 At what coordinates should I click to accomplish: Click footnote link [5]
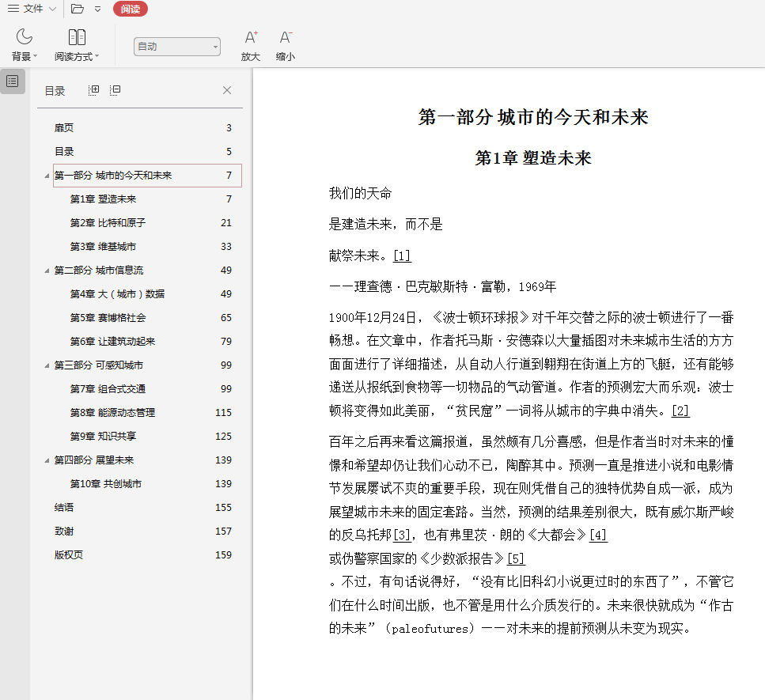(516, 558)
